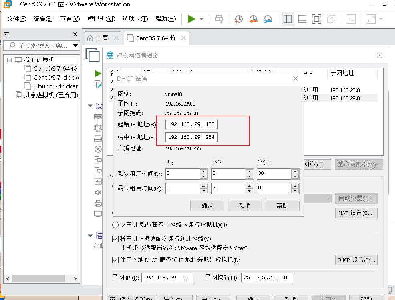Viewport: 395px width, 300px height.
Task: Take a snapshot using the clock-plus icon
Action: (x=238, y=19)
